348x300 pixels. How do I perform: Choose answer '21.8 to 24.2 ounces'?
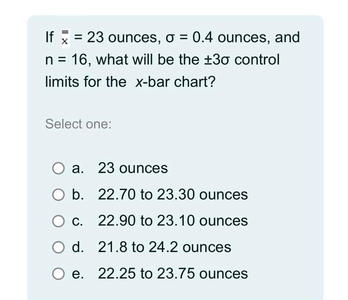(164, 248)
